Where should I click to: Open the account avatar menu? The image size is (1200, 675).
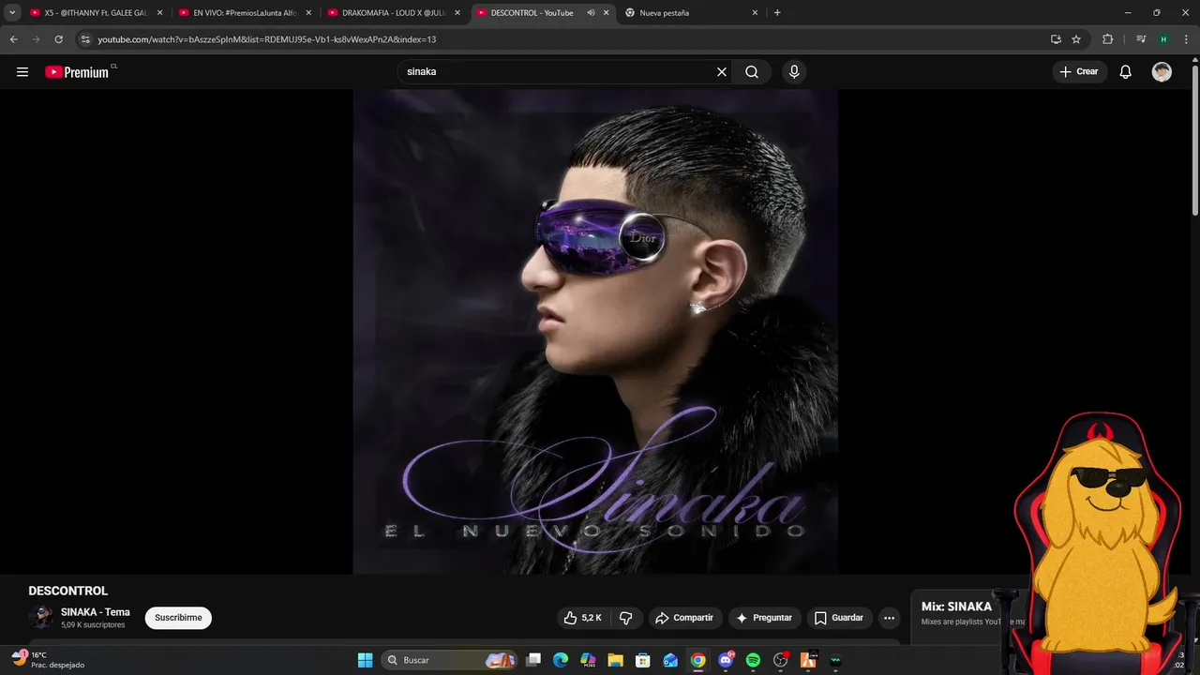1162,72
